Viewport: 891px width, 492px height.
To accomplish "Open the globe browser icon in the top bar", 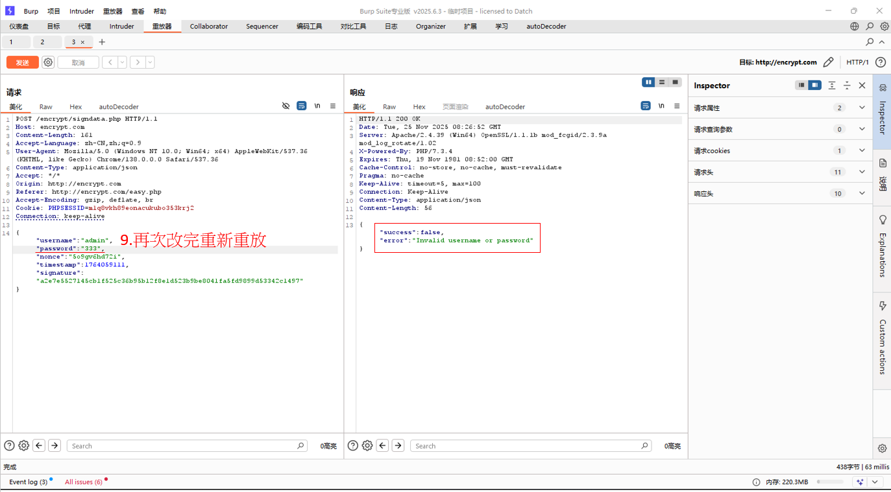I will [855, 27].
